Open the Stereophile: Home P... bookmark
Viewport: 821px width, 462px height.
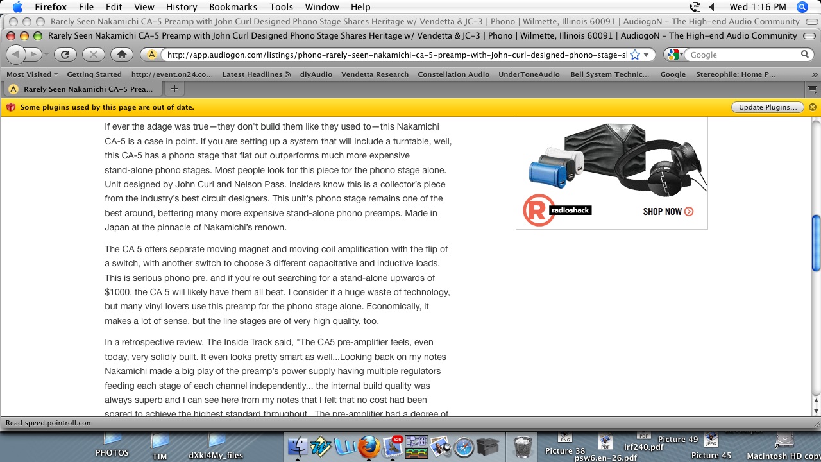[x=736, y=74]
